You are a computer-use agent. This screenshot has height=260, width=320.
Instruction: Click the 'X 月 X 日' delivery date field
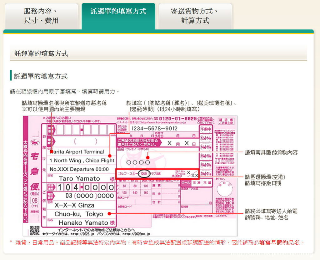point(181,143)
